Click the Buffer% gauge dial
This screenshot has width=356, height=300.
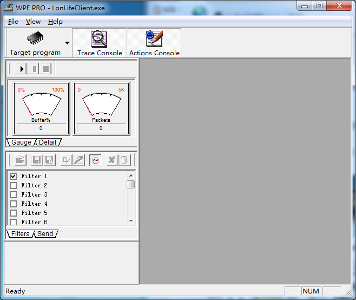(42, 104)
